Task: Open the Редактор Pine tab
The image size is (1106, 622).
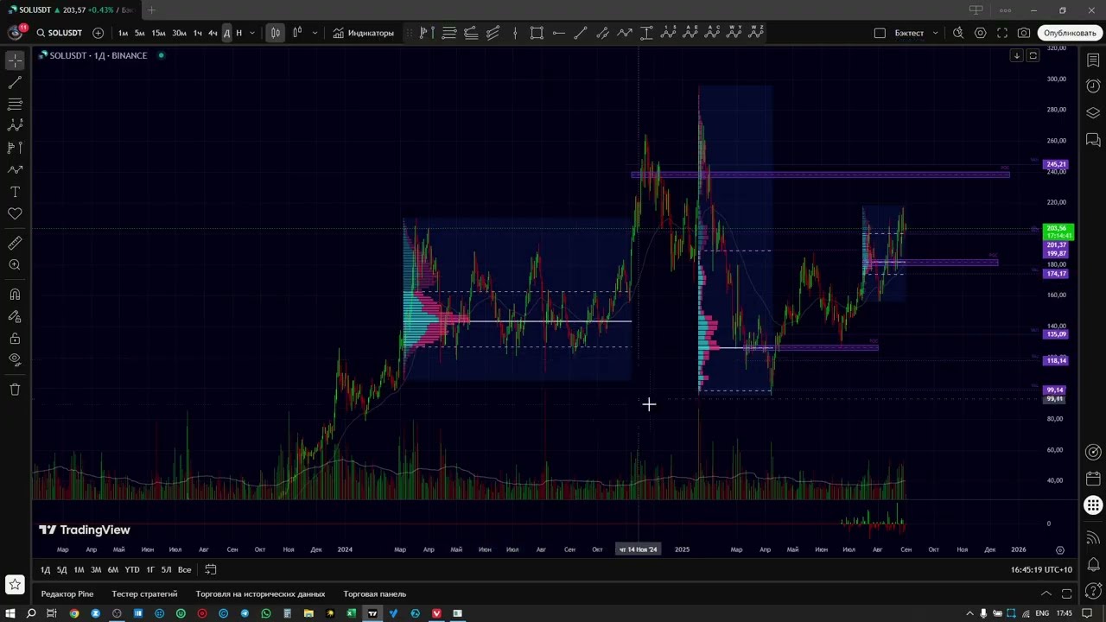Action: point(67,593)
